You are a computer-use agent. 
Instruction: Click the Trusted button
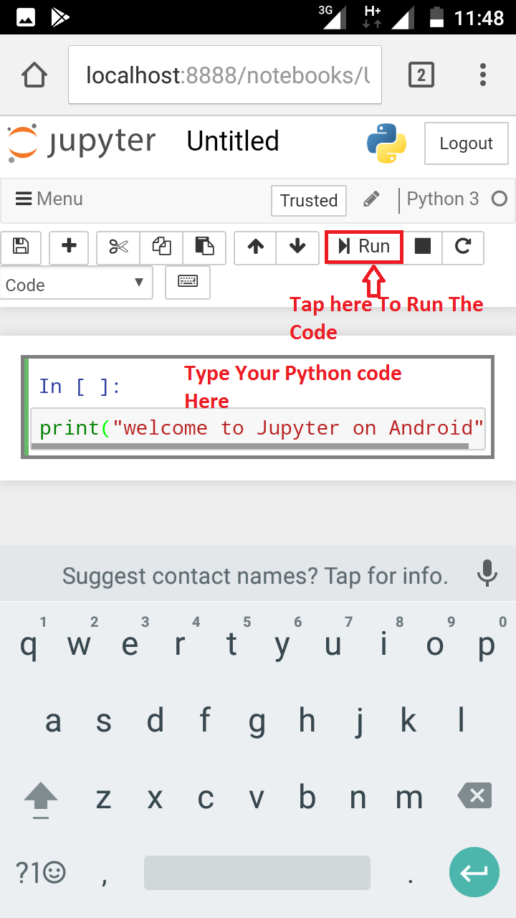pyautogui.click(x=309, y=200)
